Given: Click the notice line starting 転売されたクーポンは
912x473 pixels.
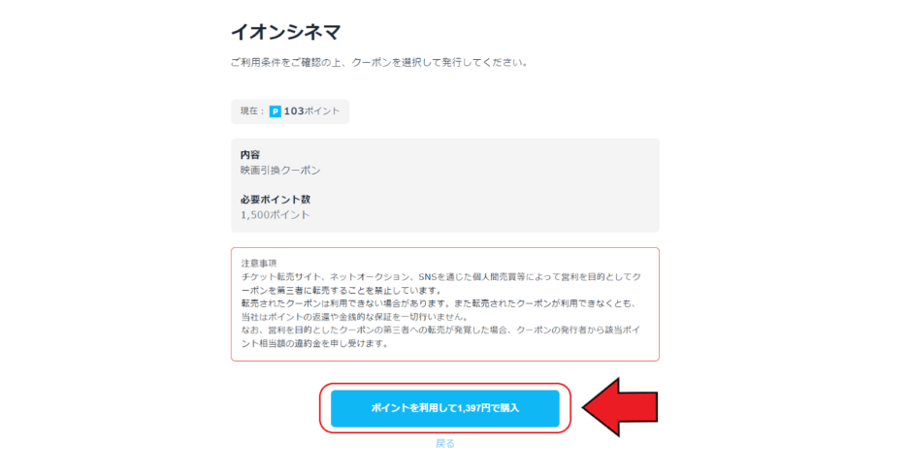Looking at the screenshot, I should pos(440,303).
